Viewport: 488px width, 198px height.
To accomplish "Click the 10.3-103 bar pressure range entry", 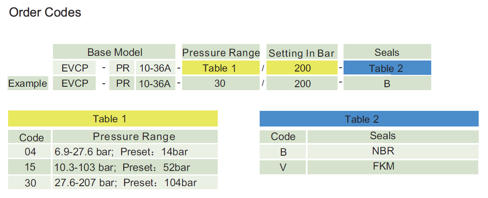I will (x=122, y=167).
